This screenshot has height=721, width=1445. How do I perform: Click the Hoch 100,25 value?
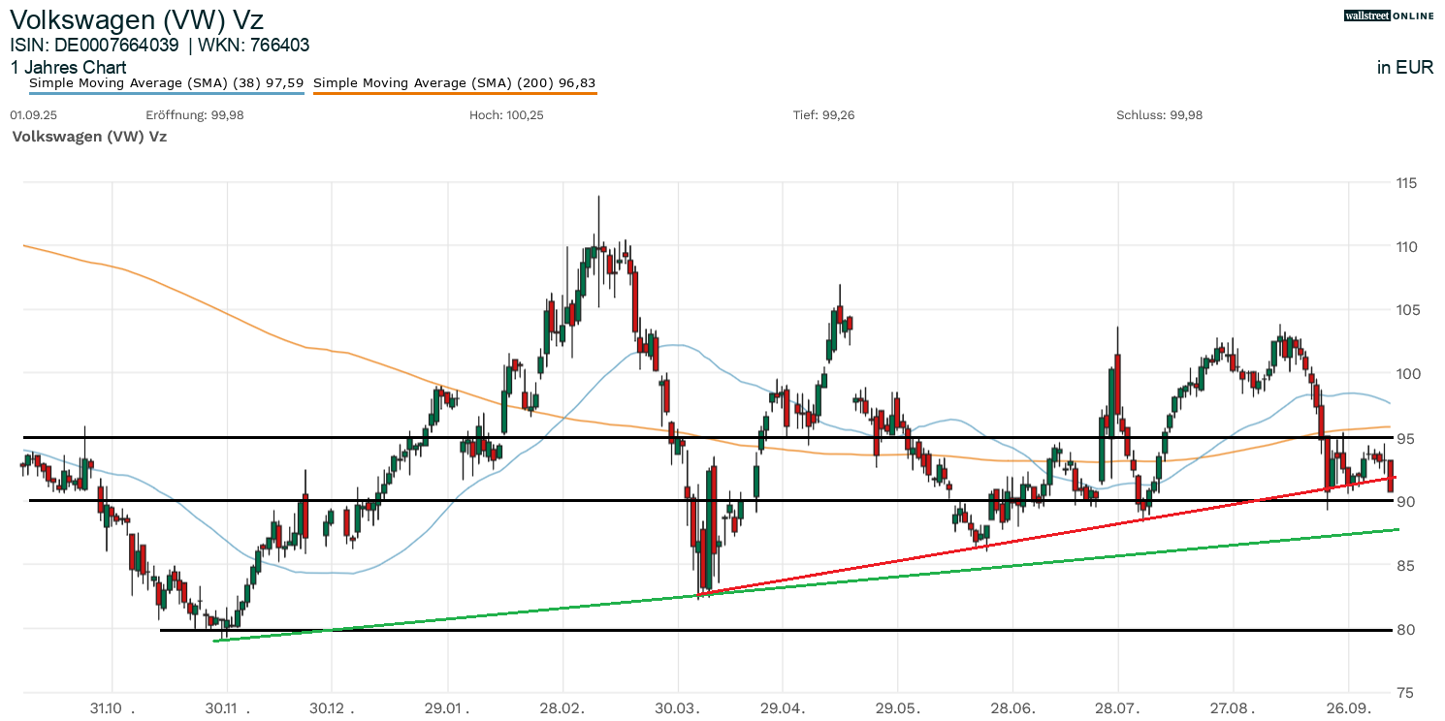coord(506,115)
